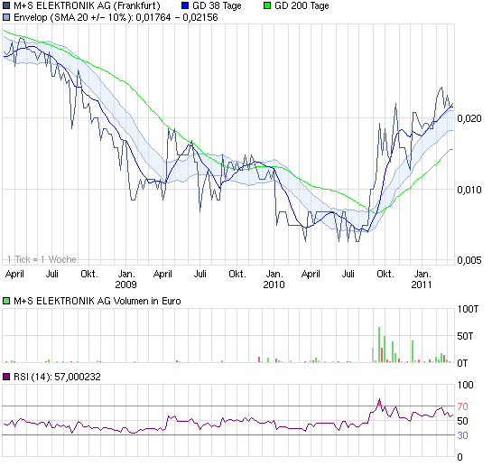The image size is (492, 476).
Task: Click the 'M+S ELEKTRONIK AG (Frankfurt)' legend text
Action: coord(87,5)
